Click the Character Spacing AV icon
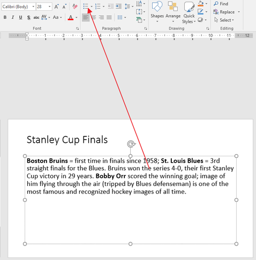 coord(44,17)
